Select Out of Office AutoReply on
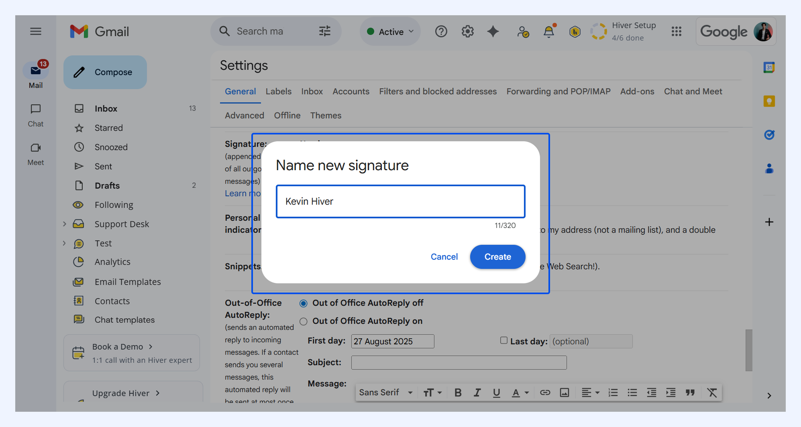 (304, 321)
